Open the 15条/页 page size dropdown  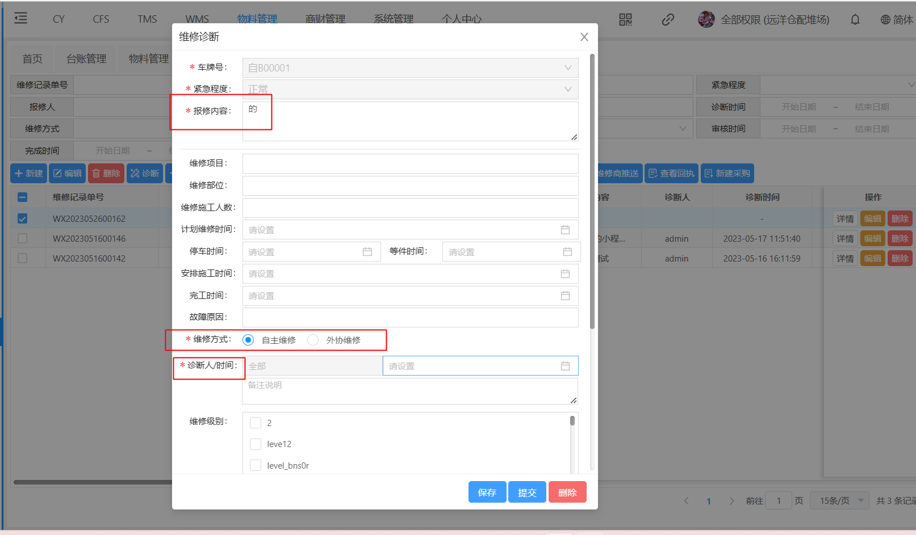click(x=839, y=500)
